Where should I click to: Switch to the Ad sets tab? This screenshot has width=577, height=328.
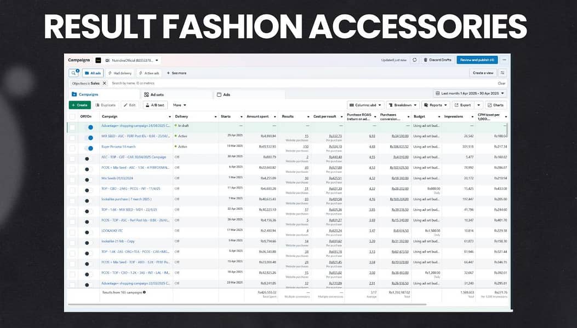click(157, 95)
